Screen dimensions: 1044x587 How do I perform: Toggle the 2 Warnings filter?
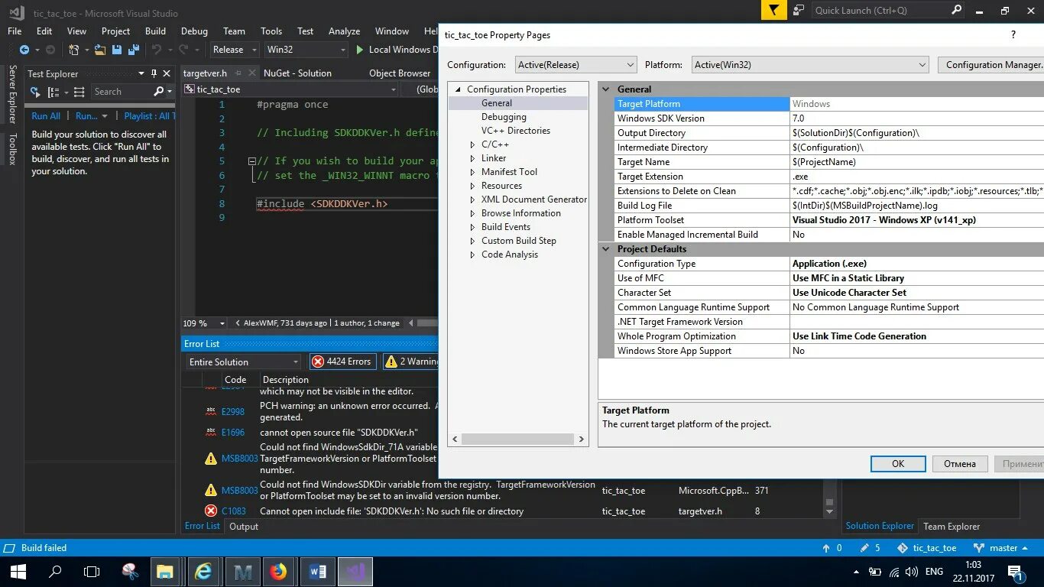click(x=411, y=362)
